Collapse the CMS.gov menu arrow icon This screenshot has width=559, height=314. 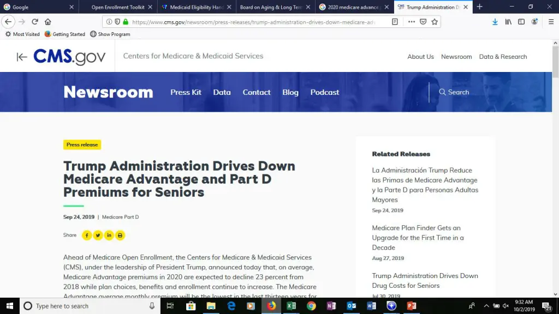coord(22,57)
